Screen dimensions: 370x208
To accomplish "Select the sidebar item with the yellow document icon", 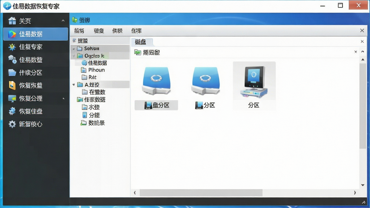I will pos(35,85).
